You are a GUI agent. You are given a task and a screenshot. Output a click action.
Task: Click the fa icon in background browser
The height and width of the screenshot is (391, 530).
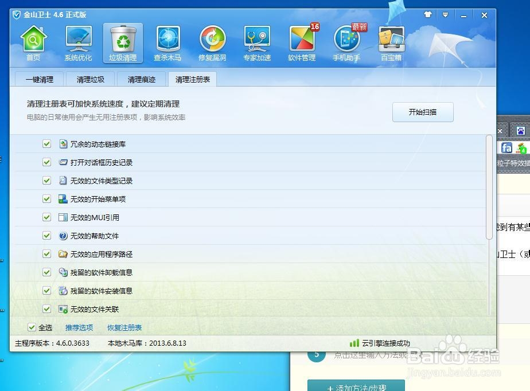tap(506, 148)
